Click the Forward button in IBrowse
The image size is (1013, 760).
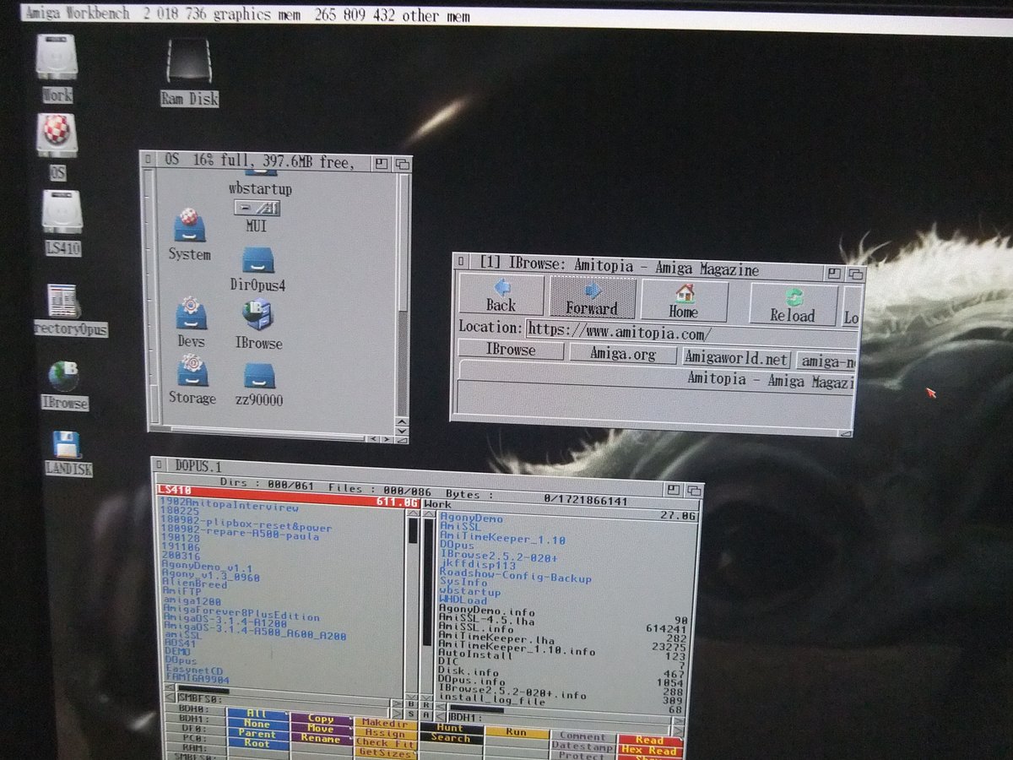592,297
